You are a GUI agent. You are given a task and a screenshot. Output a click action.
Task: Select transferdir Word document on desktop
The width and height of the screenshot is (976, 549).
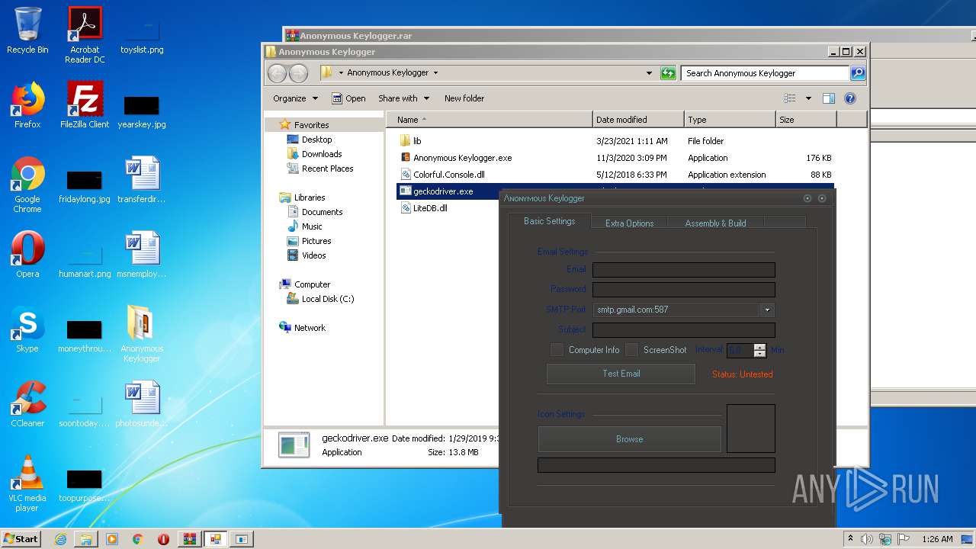(142, 180)
